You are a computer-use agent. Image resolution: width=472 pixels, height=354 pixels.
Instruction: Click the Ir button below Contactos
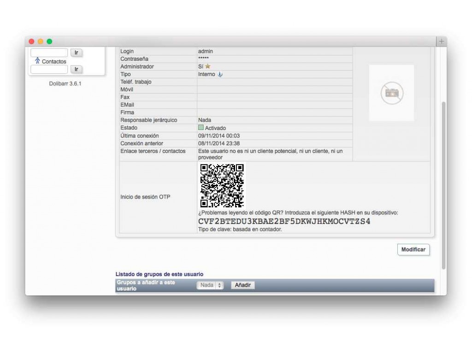tap(77, 70)
